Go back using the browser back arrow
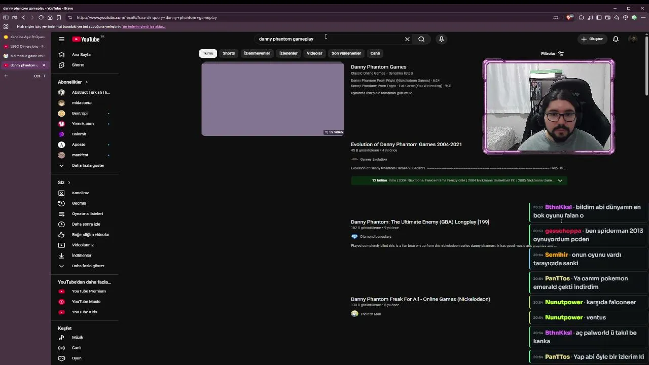Screen dimensions: 649x365 click(23, 17)
